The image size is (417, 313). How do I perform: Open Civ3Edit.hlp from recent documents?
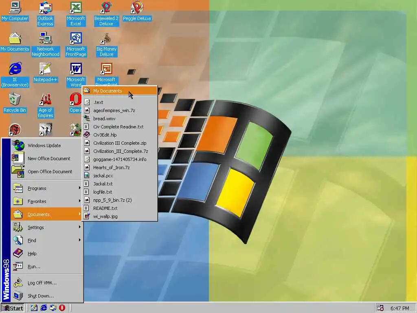point(120,135)
